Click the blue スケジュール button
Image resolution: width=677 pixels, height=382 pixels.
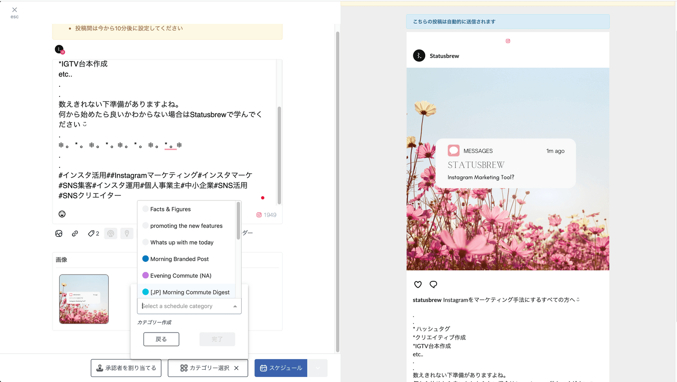281,368
